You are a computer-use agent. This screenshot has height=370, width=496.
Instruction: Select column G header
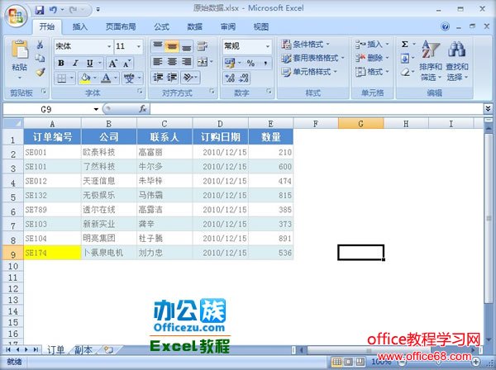[x=361, y=123]
